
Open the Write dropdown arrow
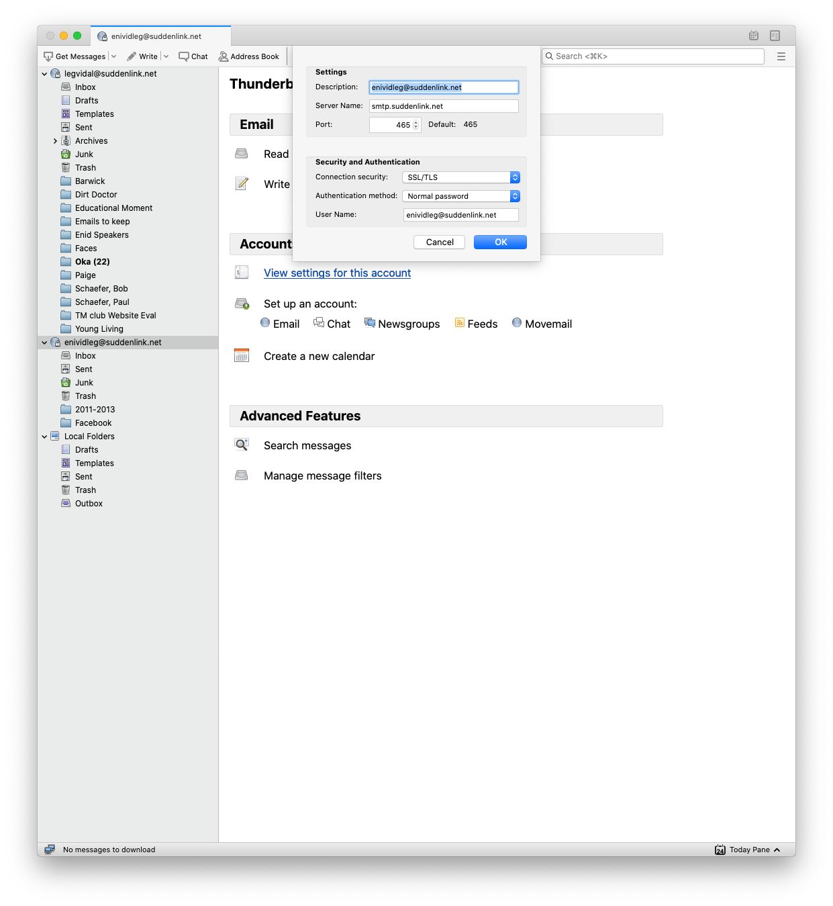coord(166,56)
